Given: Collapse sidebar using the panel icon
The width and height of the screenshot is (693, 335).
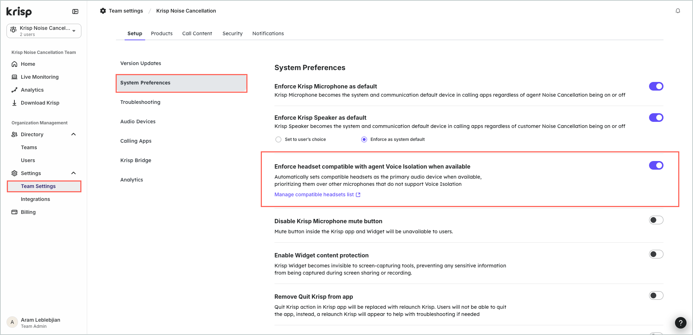Looking at the screenshot, I should 75,12.
